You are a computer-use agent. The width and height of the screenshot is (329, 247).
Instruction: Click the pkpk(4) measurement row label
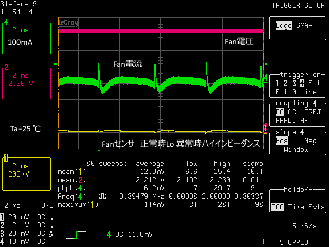(72, 188)
